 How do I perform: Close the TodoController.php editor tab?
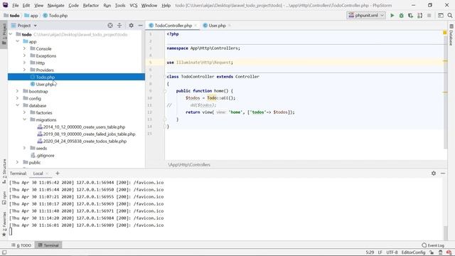point(196,26)
